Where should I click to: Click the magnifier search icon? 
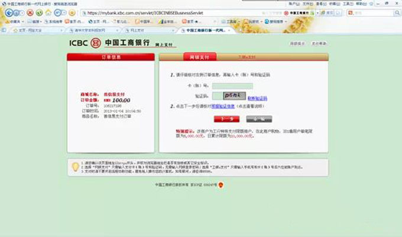point(397,13)
